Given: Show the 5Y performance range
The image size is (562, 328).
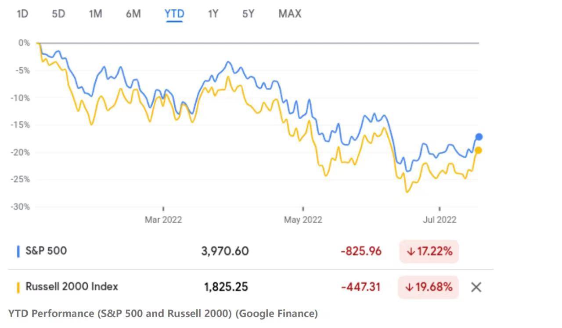Looking at the screenshot, I should [249, 14].
